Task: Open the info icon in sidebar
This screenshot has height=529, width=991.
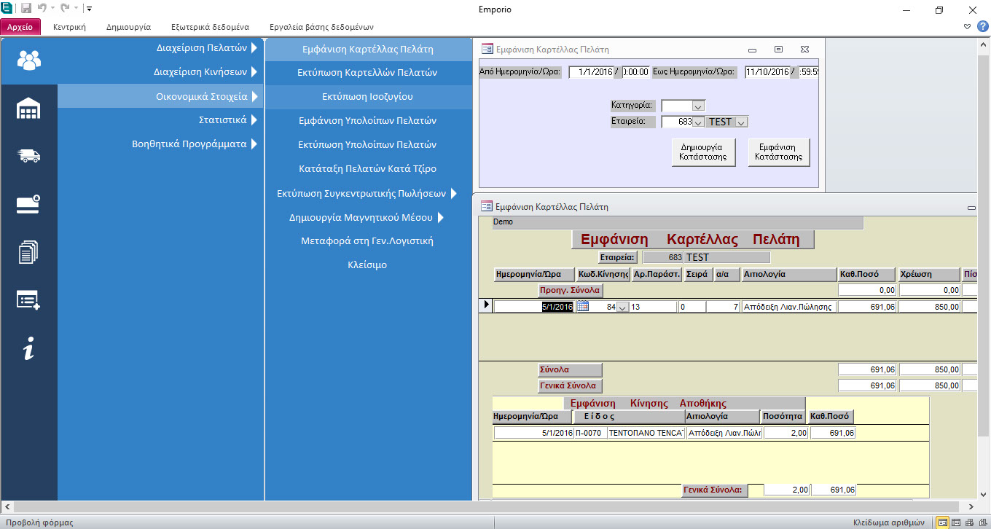Action: (29, 350)
